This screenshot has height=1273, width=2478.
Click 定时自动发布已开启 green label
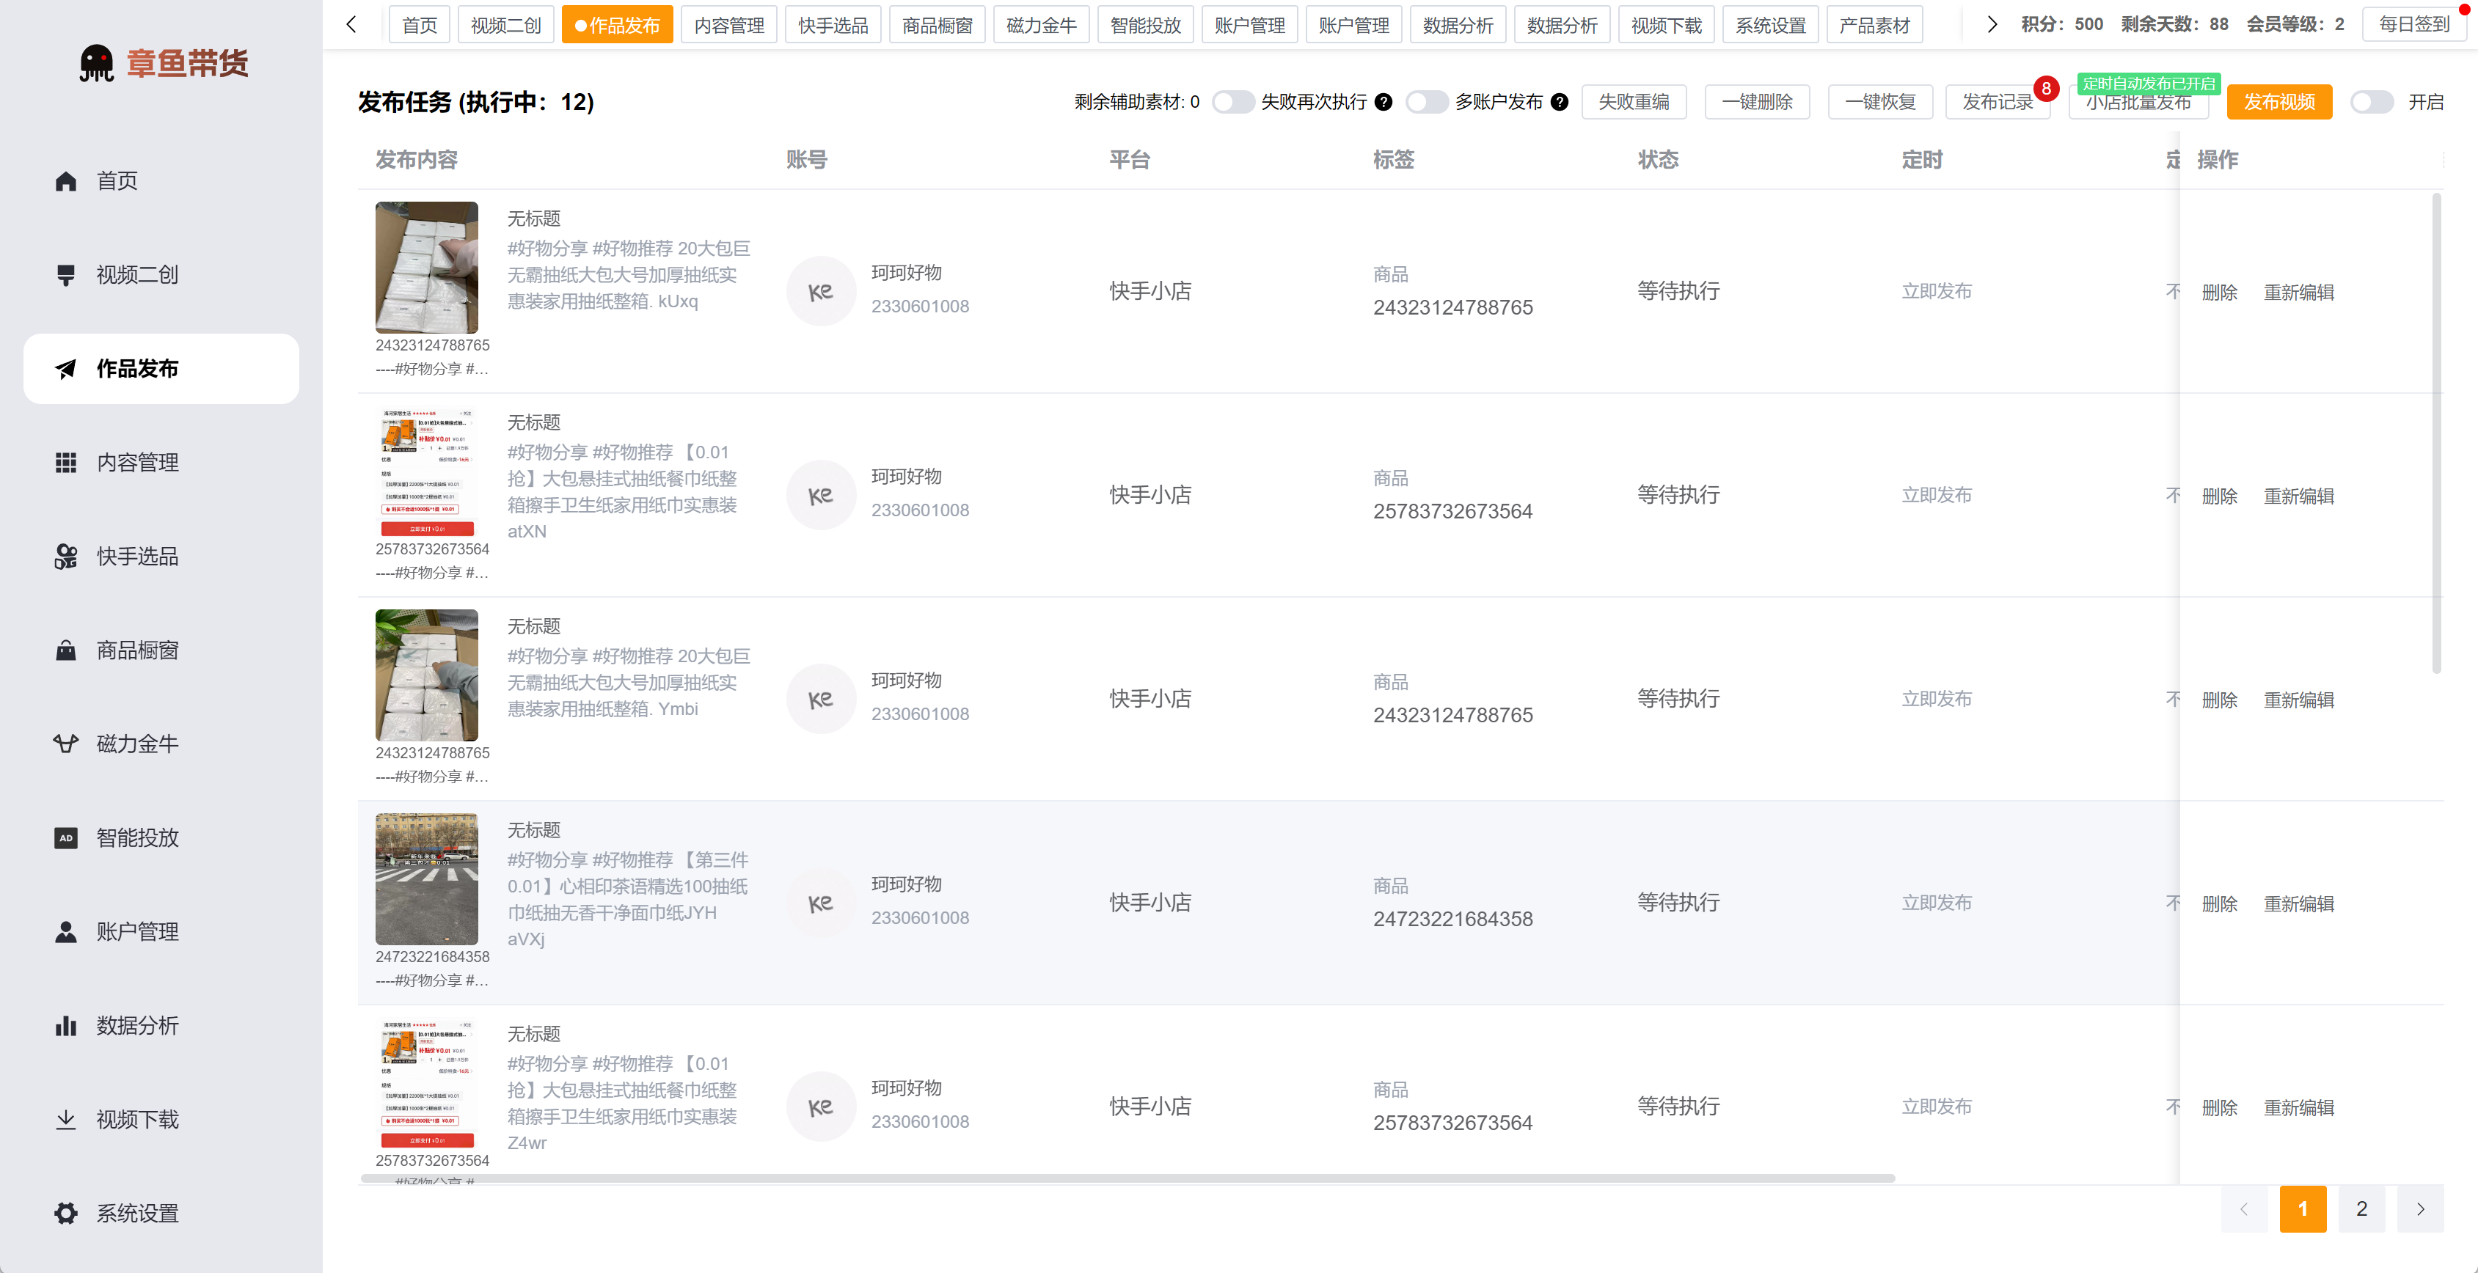click(x=2148, y=84)
